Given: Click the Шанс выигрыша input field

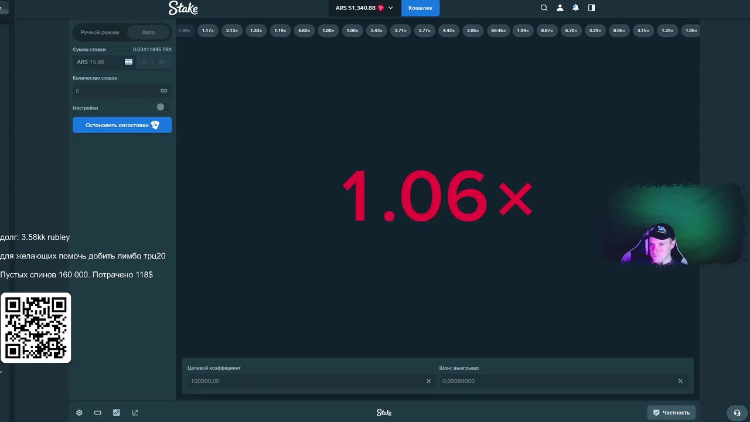Looking at the screenshot, I should [562, 381].
